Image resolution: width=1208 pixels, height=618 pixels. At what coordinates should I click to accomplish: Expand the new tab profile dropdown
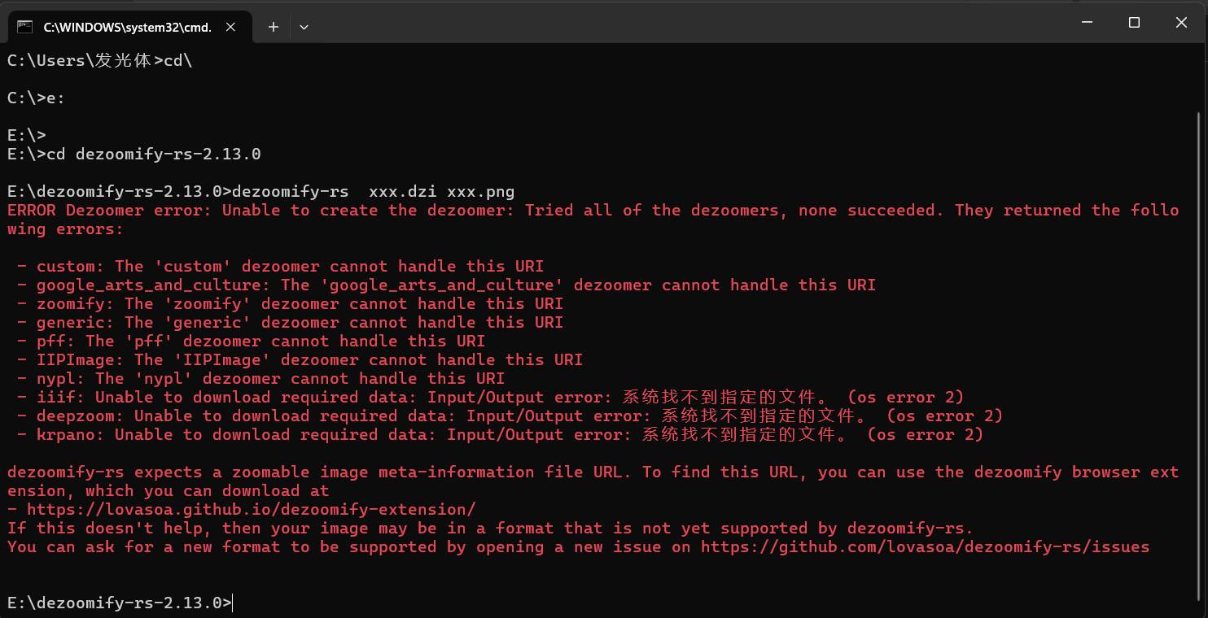coord(304,27)
